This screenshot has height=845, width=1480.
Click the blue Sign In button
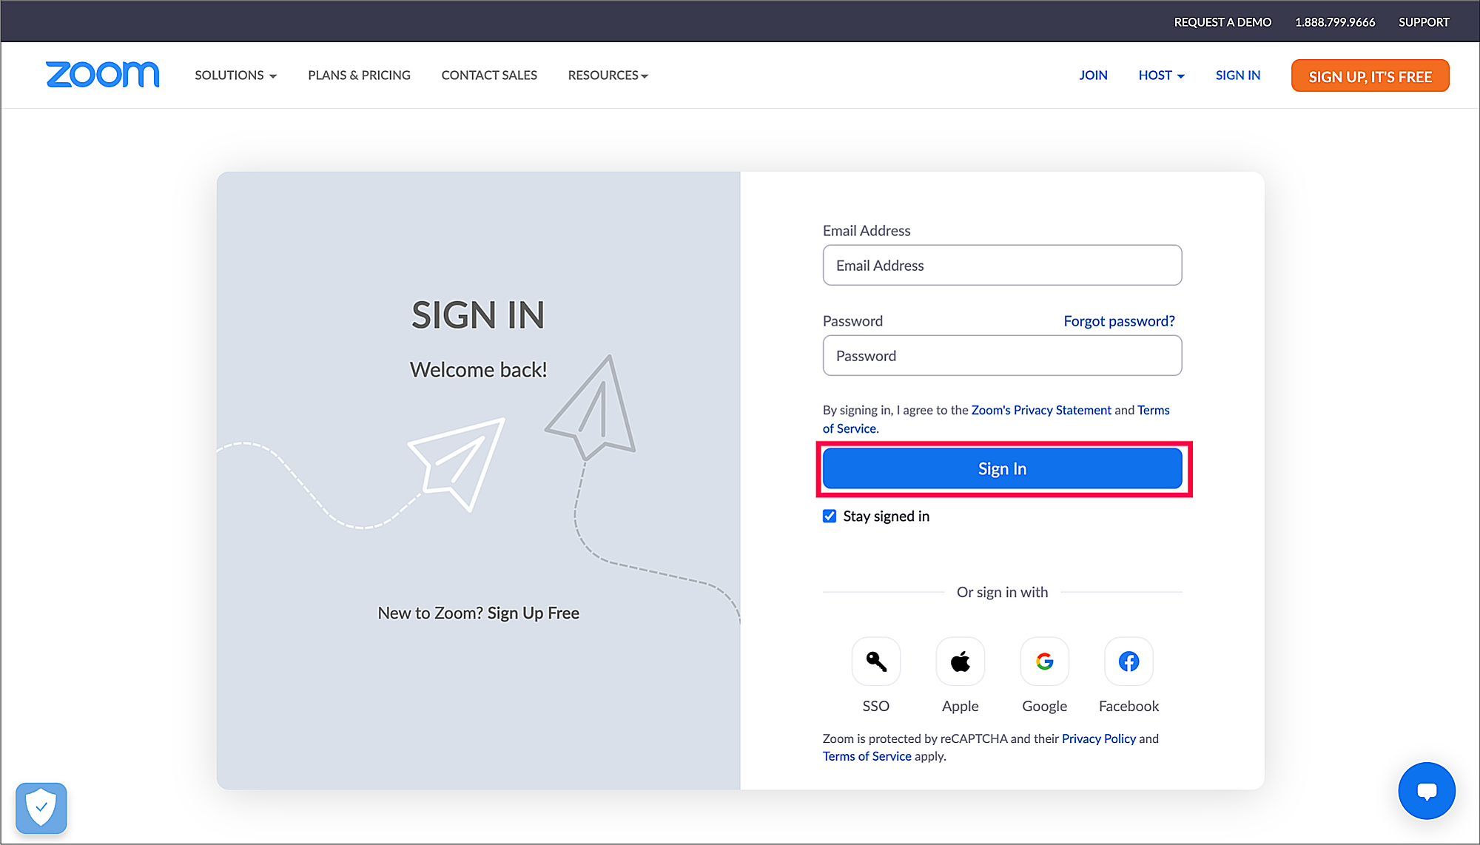click(1002, 468)
